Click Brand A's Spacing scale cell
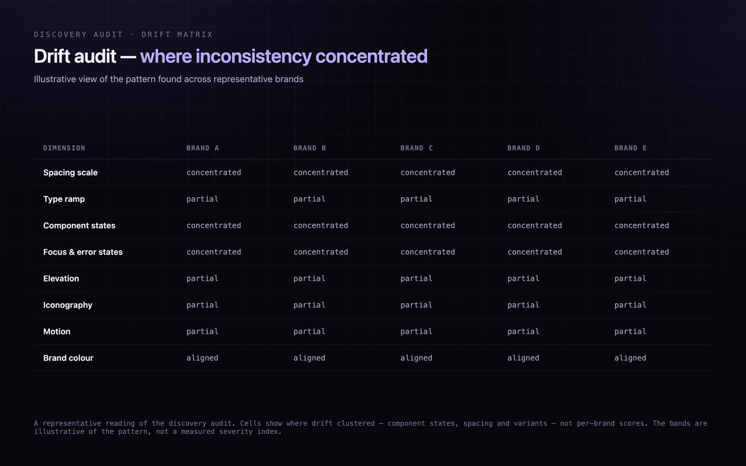This screenshot has height=466, width=746. 214,172
